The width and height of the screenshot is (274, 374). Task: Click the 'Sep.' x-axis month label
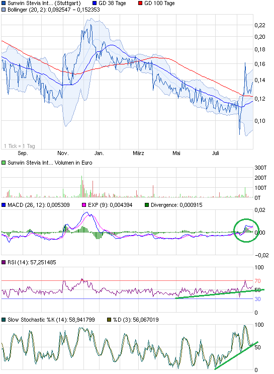click(23, 153)
